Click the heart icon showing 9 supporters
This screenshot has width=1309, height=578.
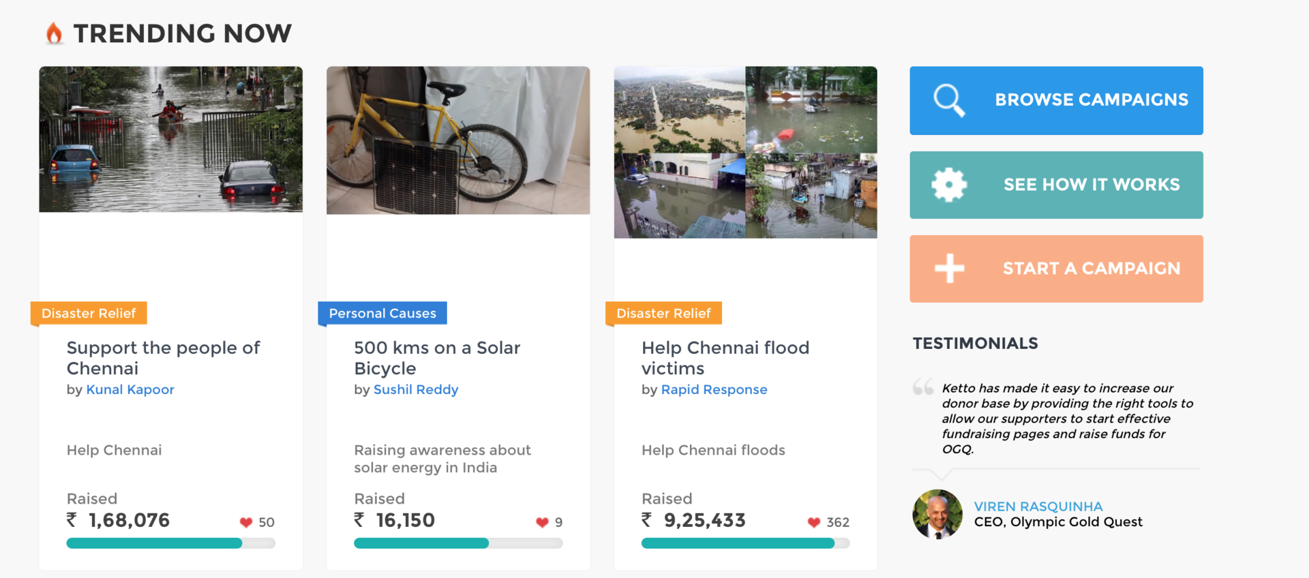[542, 522]
